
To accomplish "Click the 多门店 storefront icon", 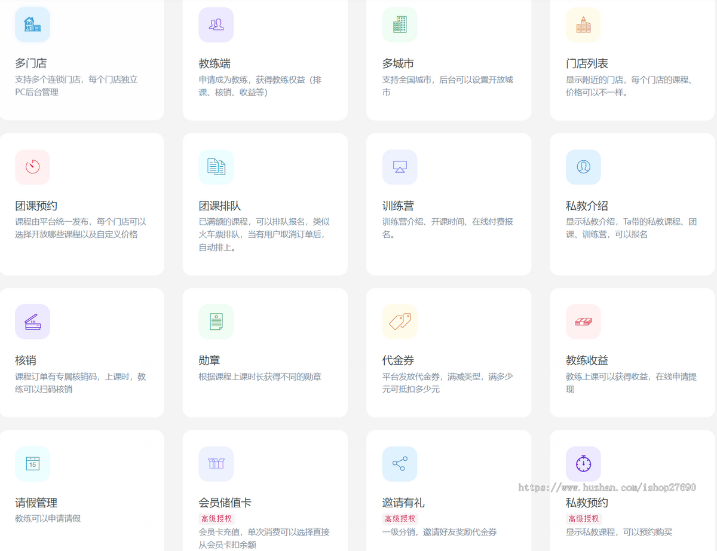I will 32,25.
